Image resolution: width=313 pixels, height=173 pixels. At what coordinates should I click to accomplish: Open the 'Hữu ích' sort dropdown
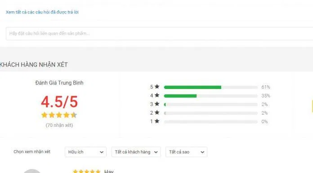coord(85,152)
